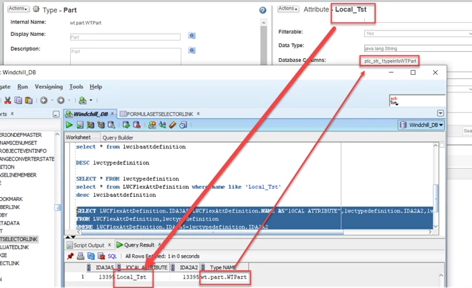Open the Run menu
This screenshot has height=288, width=472.
(x=22, y=87)
